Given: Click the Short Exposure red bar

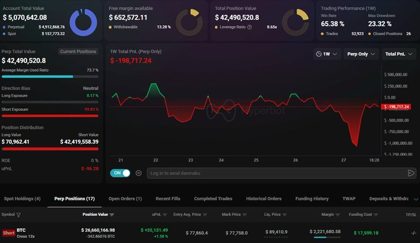Looking at the screenshot, I should pos(50,116).
